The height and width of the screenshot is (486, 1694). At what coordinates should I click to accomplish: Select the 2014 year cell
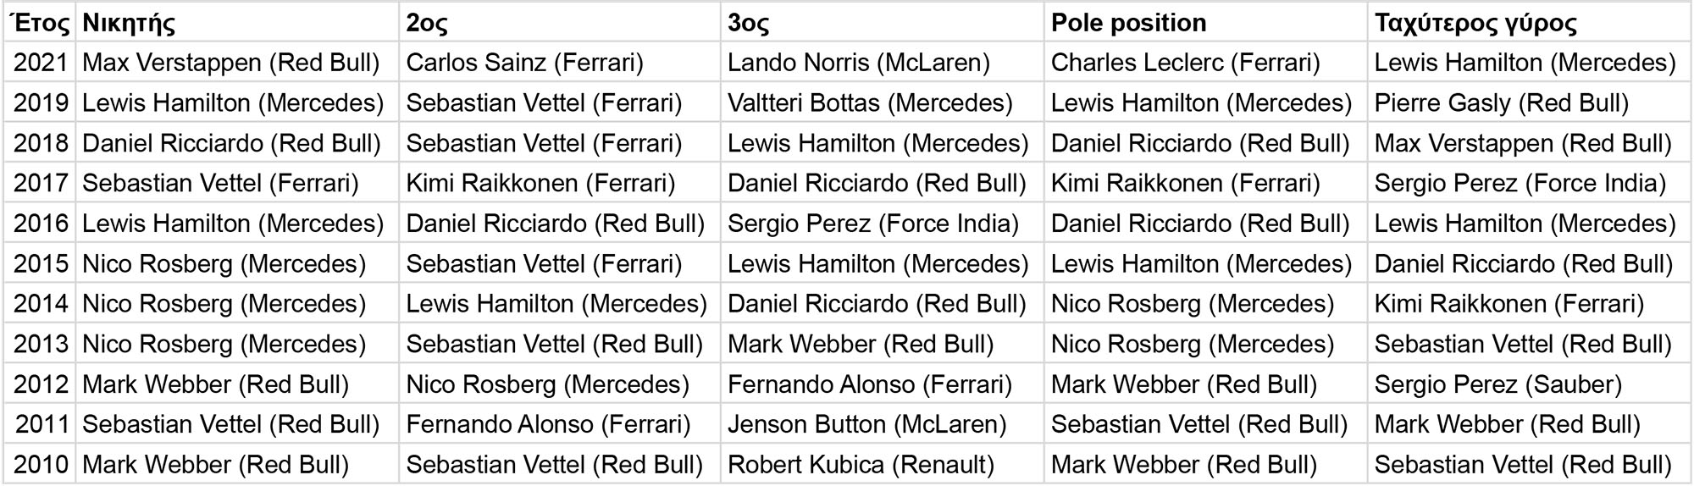40,304
